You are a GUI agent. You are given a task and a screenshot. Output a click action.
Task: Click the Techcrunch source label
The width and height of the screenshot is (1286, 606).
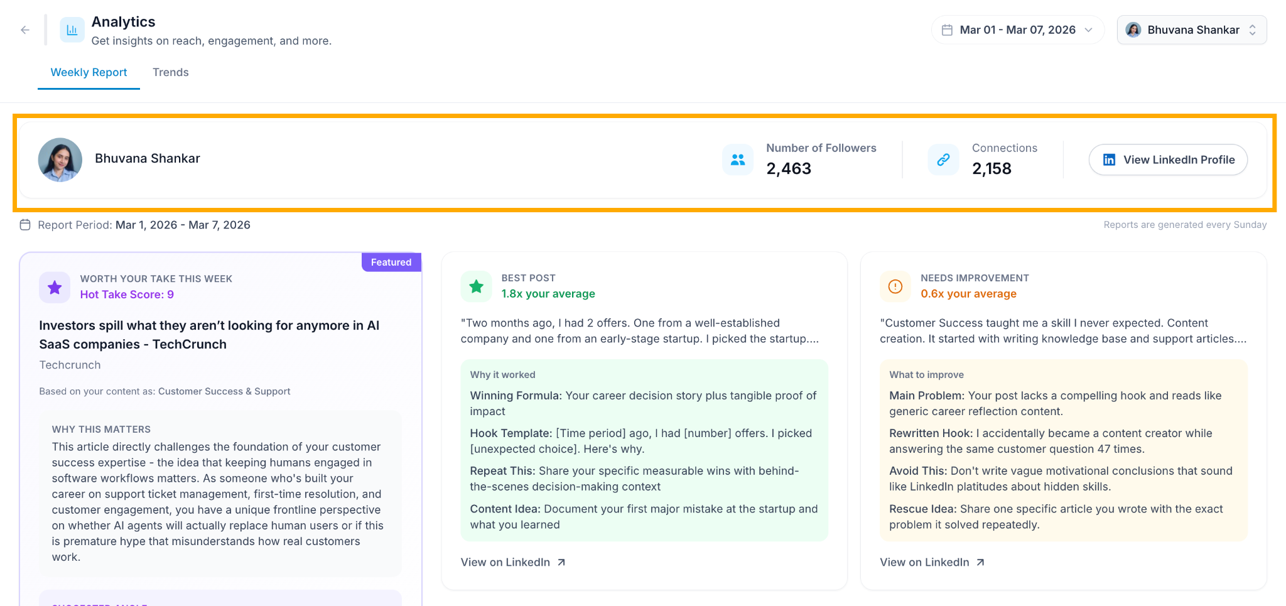pos(70,365)
